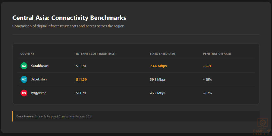Select the Uzbekistan country name
The width and height of the screenshot is (272, 136).
click(39, 79)
